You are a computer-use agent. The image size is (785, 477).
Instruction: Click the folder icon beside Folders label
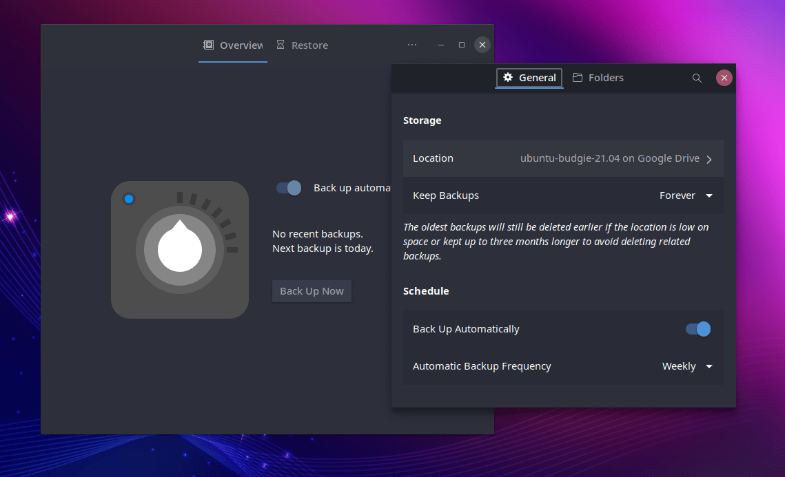[579, 77]
